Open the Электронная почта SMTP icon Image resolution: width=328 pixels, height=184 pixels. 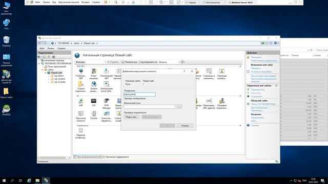click(x=107, y=86)
